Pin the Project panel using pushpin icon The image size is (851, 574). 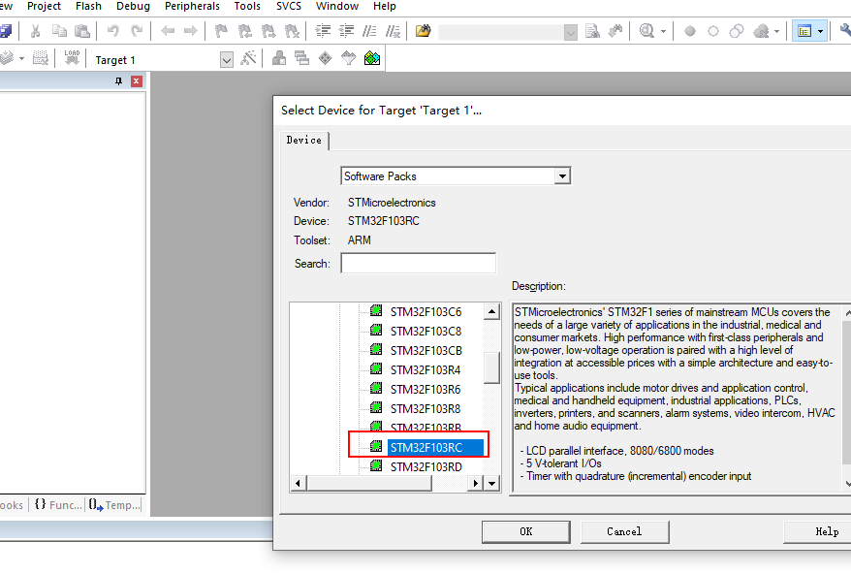coord(119,82)
